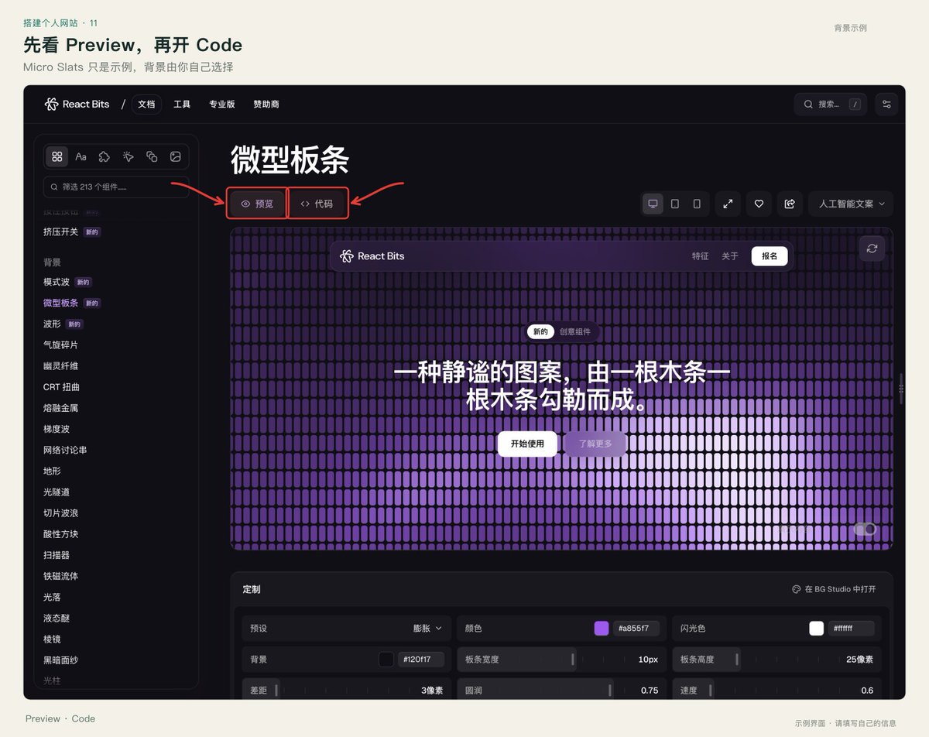Toggle the switch at preview bottom-right

[x=865, y=529]
